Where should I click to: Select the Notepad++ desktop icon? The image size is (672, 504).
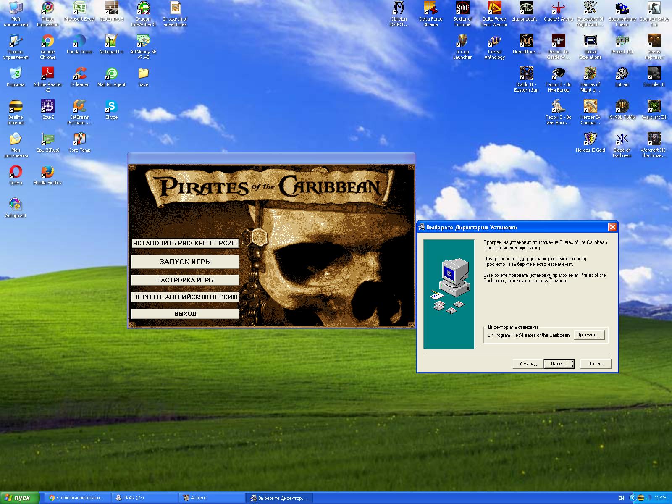(111, 44)
